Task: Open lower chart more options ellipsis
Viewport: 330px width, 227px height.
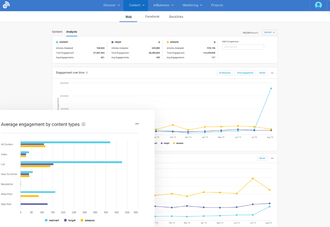Action: coord(272,158)
